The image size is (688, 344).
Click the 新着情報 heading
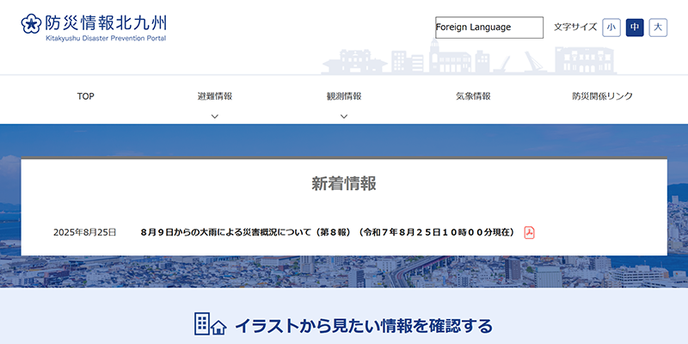coord(344,184)
